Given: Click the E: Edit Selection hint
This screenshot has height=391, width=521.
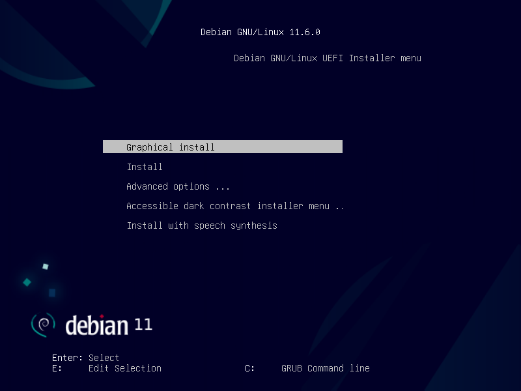Looking at the screenshot, I should [107, 368].
